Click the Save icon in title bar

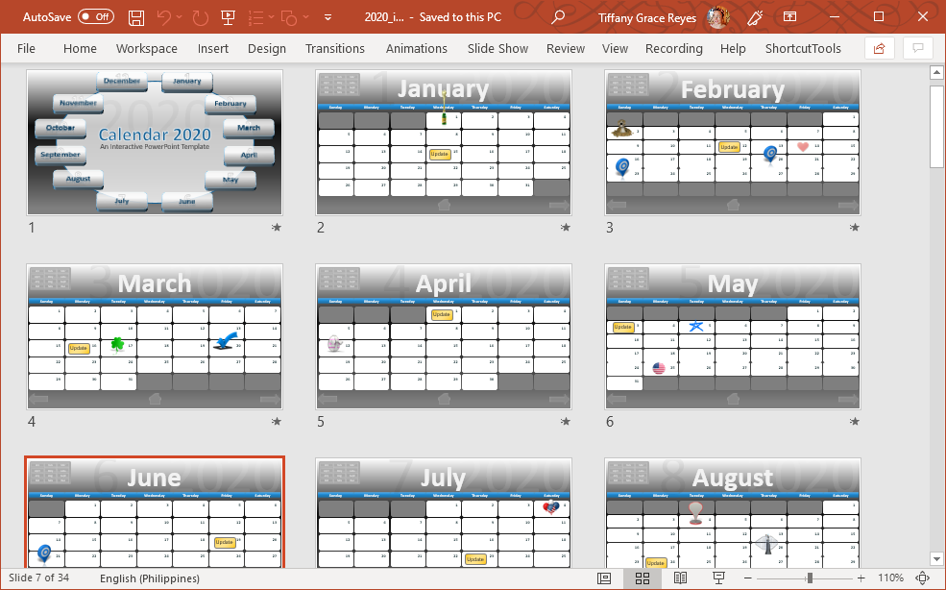(x=136, y=17)
